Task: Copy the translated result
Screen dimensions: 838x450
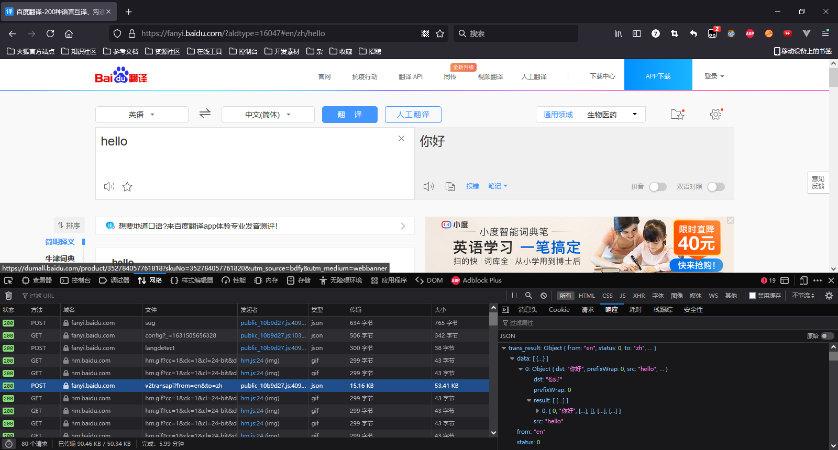Action: 450,186
